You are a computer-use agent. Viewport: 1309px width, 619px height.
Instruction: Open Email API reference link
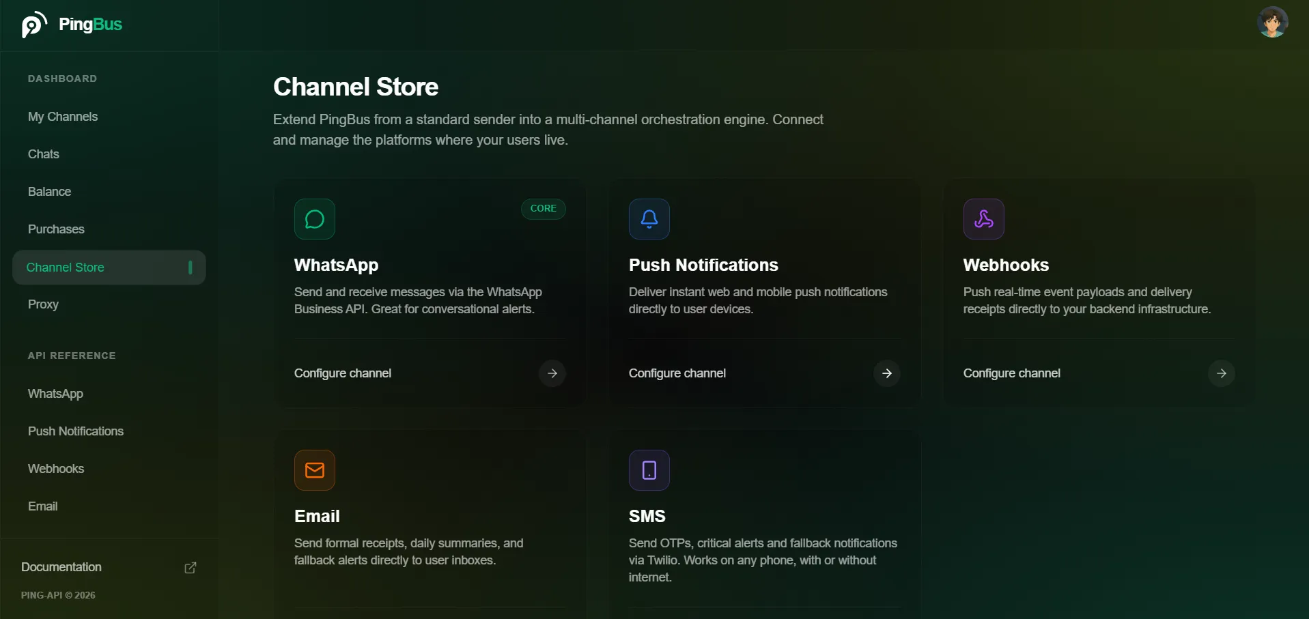click(x=42, y=506)
